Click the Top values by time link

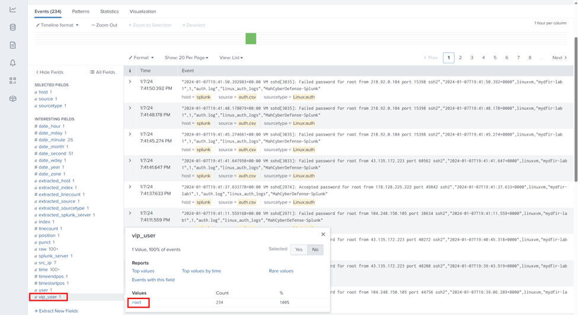click(202, 271)
